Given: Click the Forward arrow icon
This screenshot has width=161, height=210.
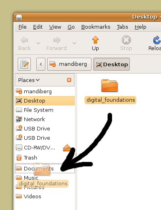Looking at the screenshot, I should coord(57,40).
